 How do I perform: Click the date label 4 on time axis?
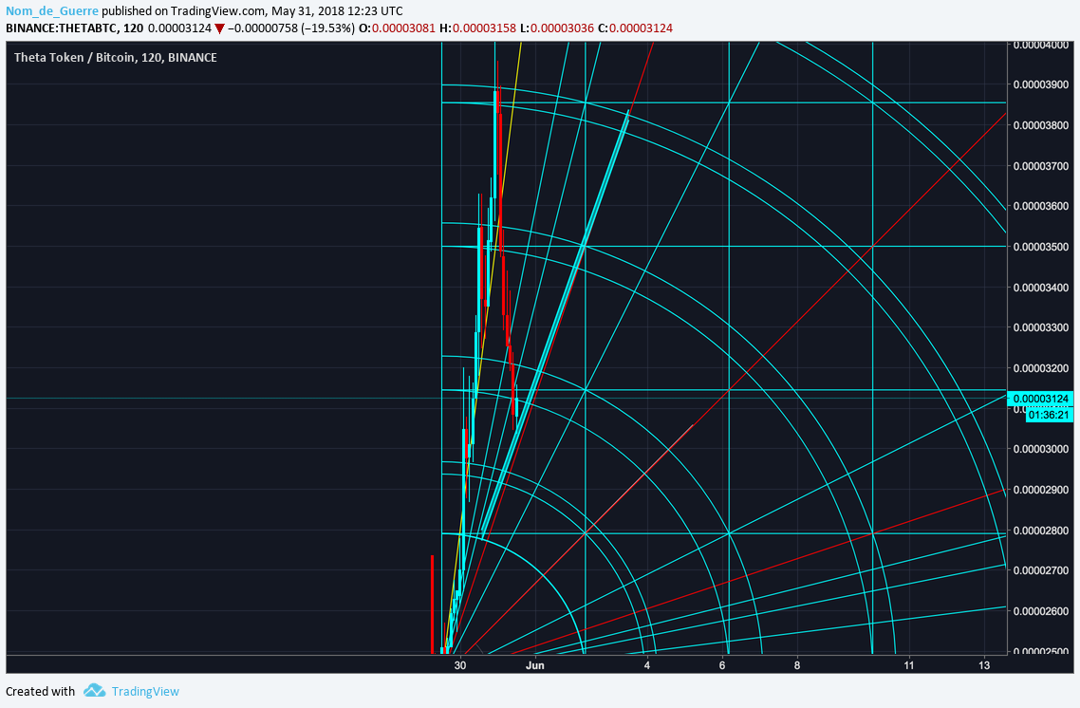tap(647, 665)
